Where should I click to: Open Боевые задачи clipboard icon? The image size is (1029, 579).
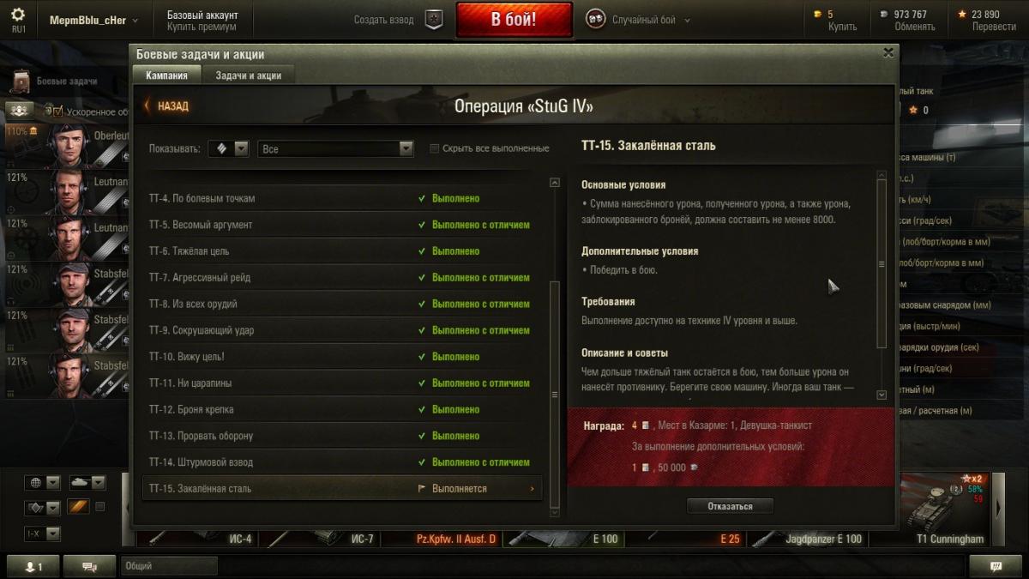pos(21,81)
